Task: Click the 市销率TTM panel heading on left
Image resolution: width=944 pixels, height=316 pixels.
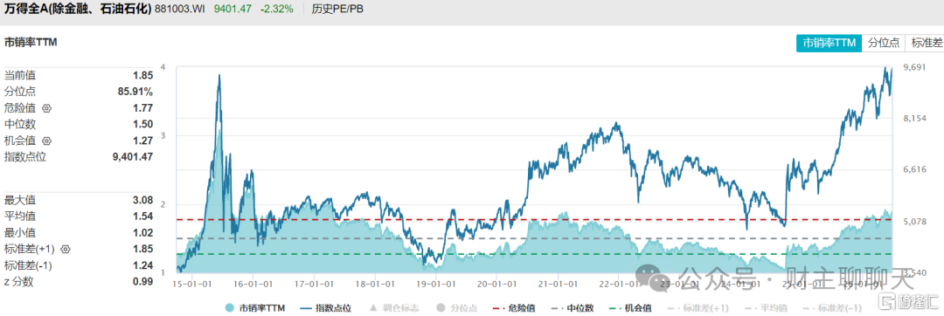Action: [31, 42]
